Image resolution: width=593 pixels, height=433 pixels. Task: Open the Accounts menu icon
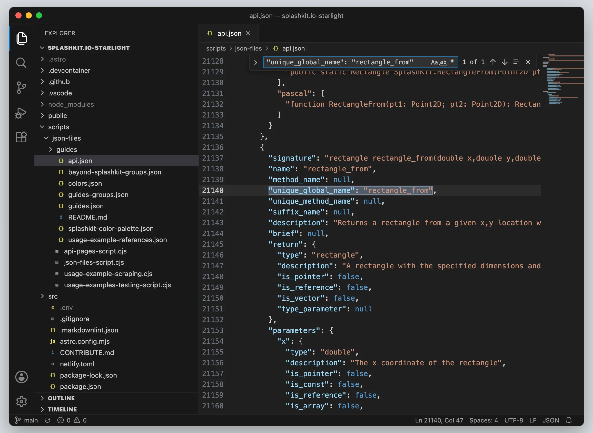click(22, 377)
